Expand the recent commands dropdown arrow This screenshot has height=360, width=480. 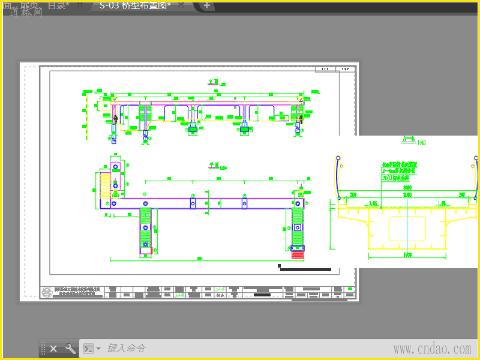98,349
